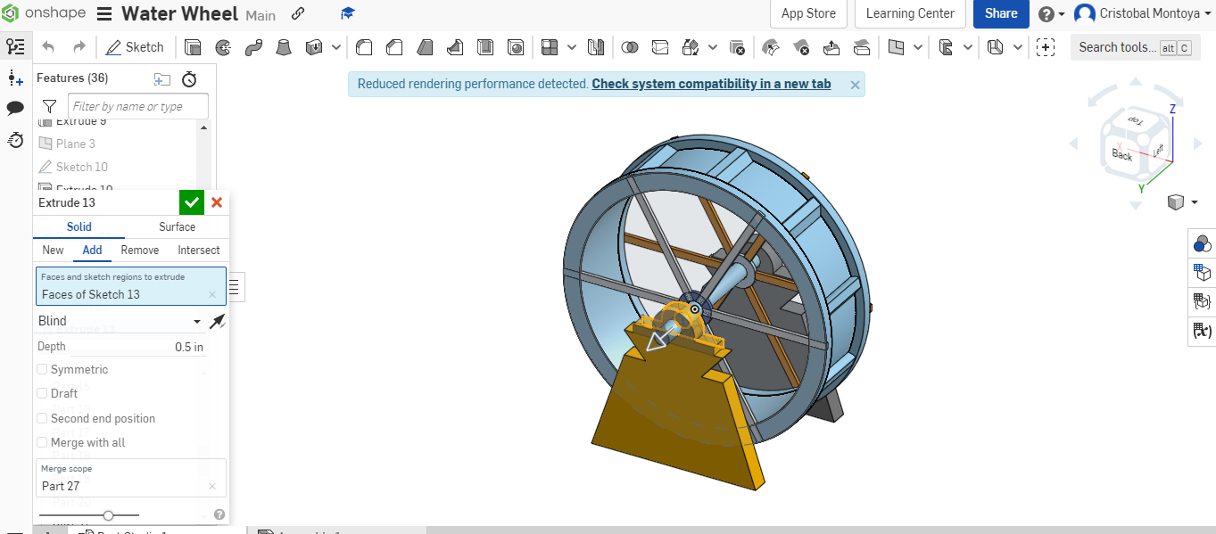The image size is (1216, 534).
Task: Click the rollback timer icon in Features header
Action: (x=189, y=79)
